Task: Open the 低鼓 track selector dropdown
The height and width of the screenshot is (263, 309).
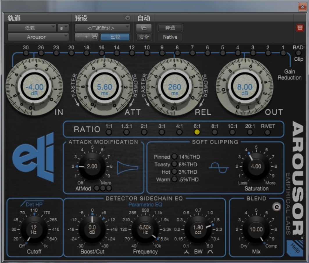Action: pos(32,28)
